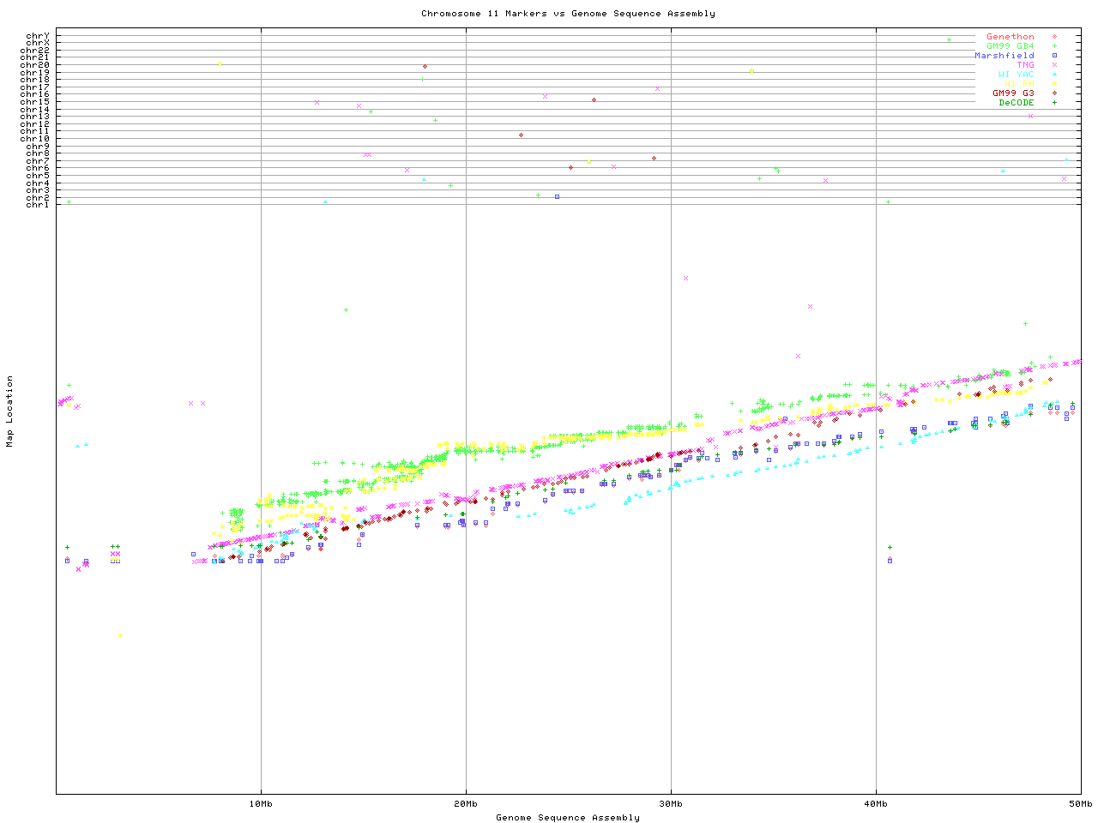Select the deCODE dark green plus marker
Image resolution: width=1098 pixels, height=823 pixels.
(1054, 103)
